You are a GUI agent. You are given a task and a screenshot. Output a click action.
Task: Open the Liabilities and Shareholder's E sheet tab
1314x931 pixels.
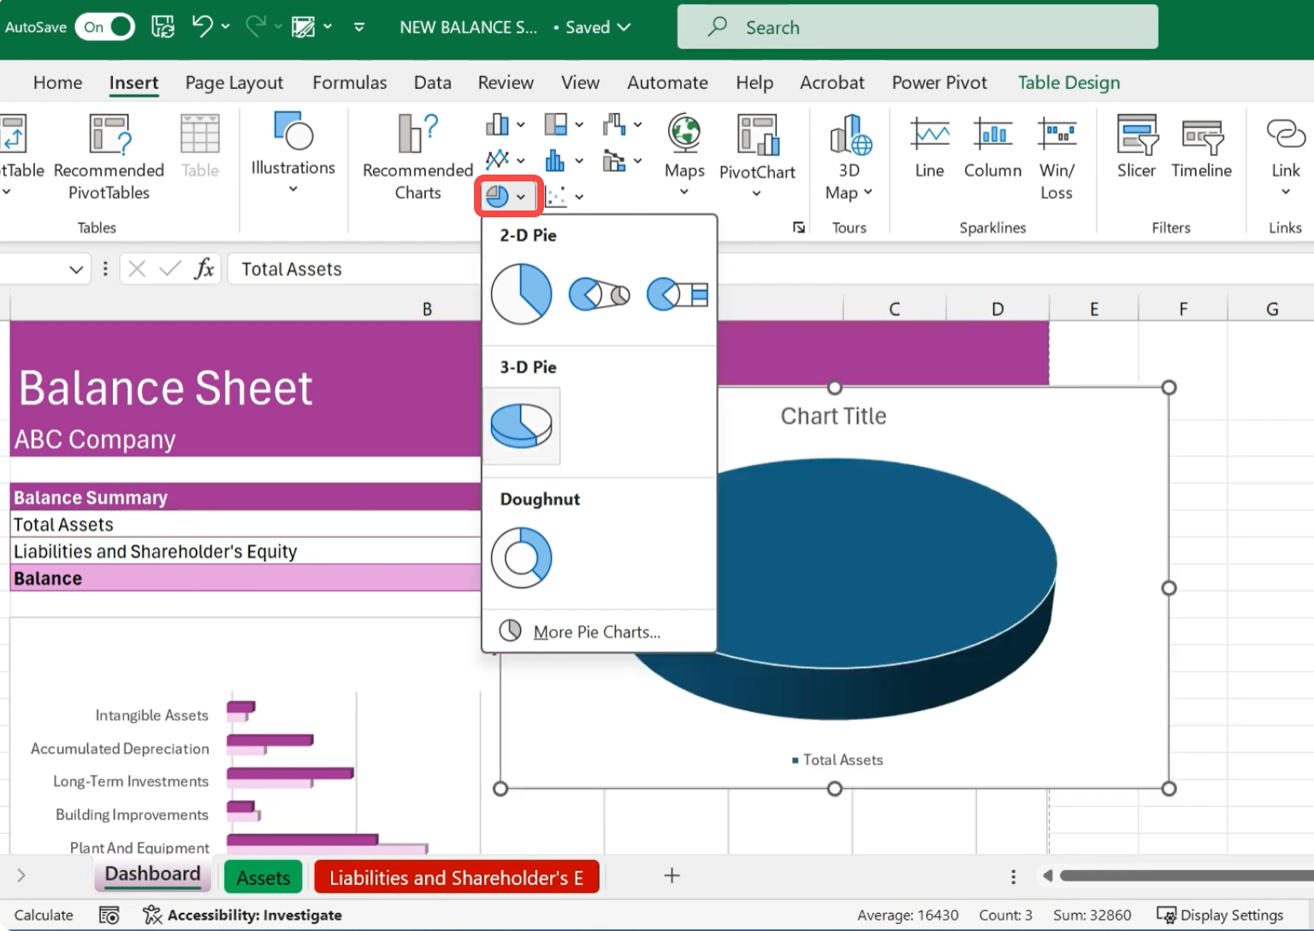(x=457, y=877)
